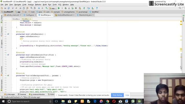Switch to MainActivity.java editor tab

[85, 15]
